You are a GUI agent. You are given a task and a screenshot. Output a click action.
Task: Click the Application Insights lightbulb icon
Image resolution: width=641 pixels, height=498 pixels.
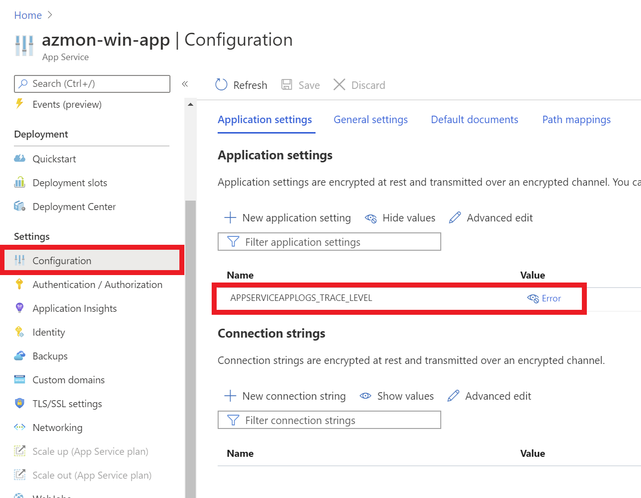19,308
